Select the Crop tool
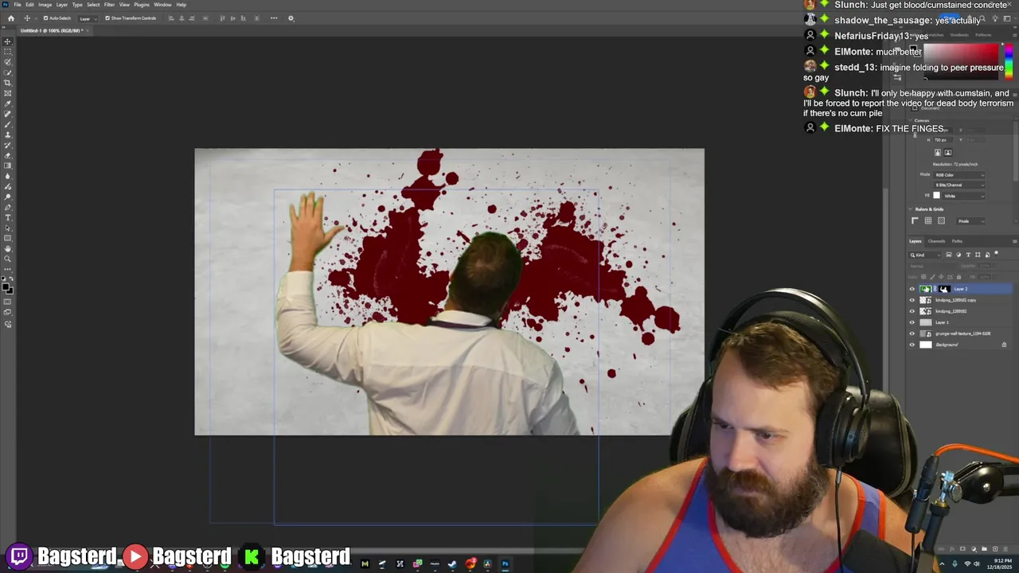The image size is (1019, 573). tap(8, 82)
